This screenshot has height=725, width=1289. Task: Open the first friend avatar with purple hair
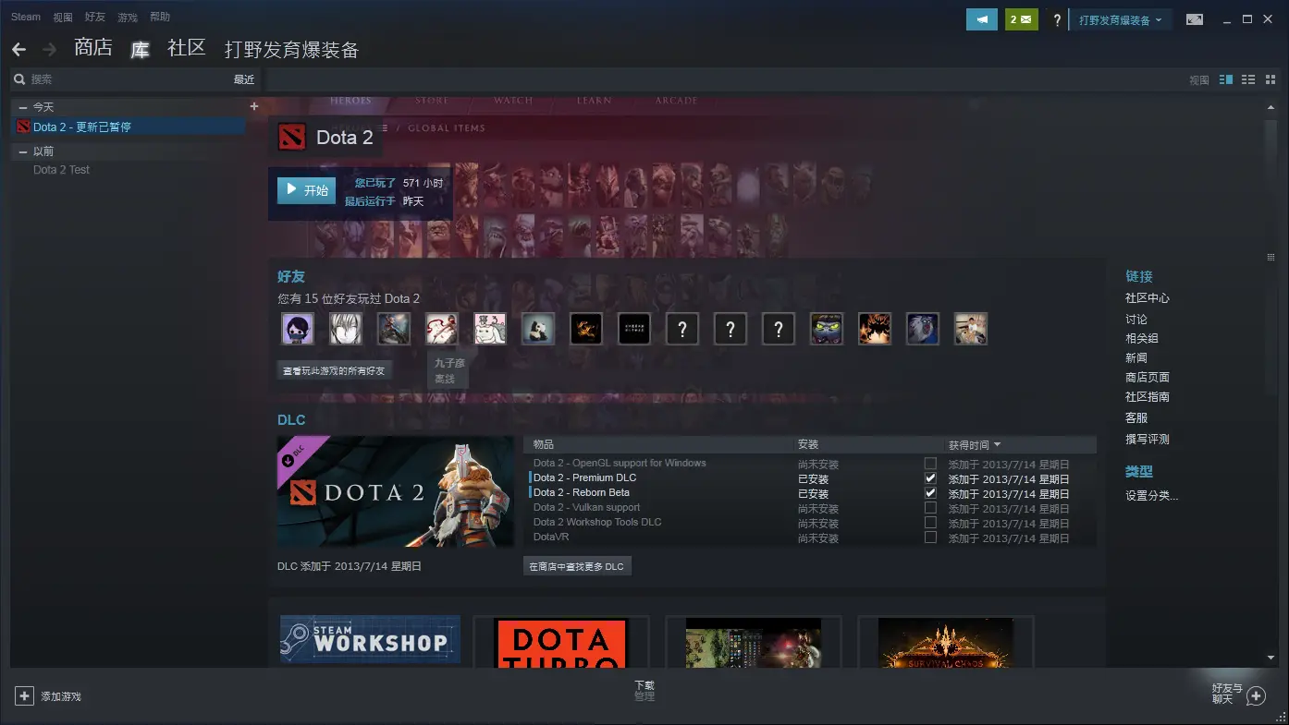[298, 329]
